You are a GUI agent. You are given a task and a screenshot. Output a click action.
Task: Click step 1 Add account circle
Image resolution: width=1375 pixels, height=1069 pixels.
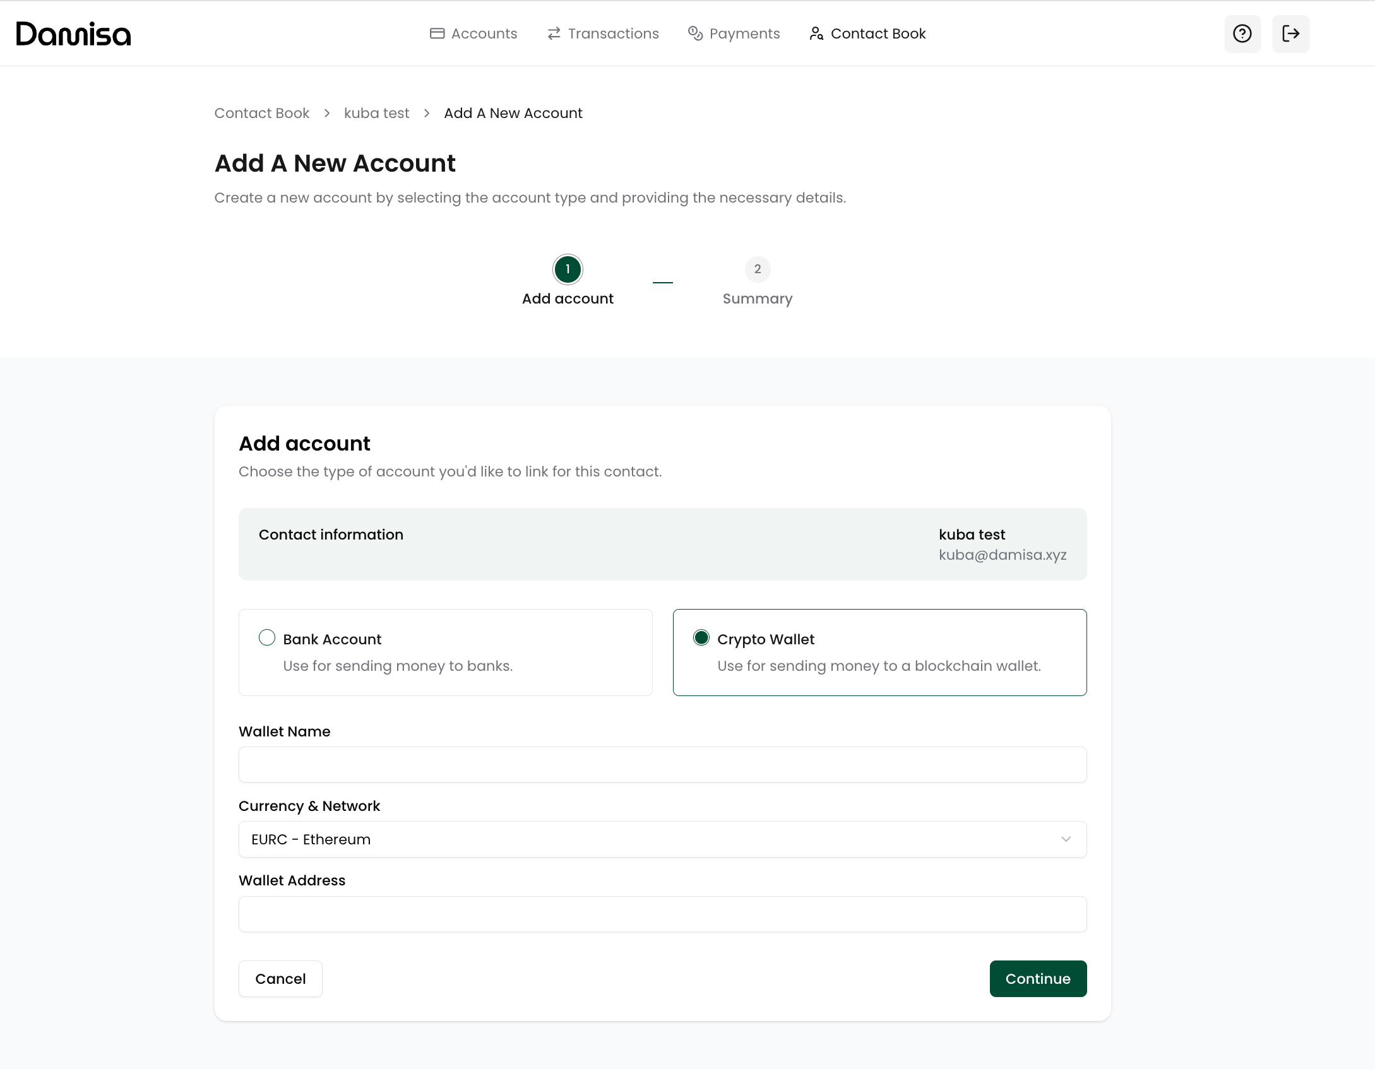coord(568,269)
